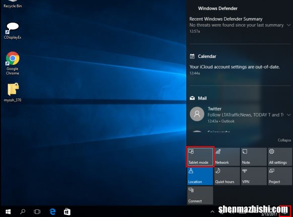Toggle Tablet mode quick action
The image size is (293, 217).
click(200, 157)
